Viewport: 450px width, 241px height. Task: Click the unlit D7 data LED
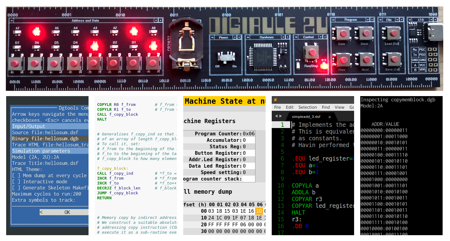(x=18, y=47)
